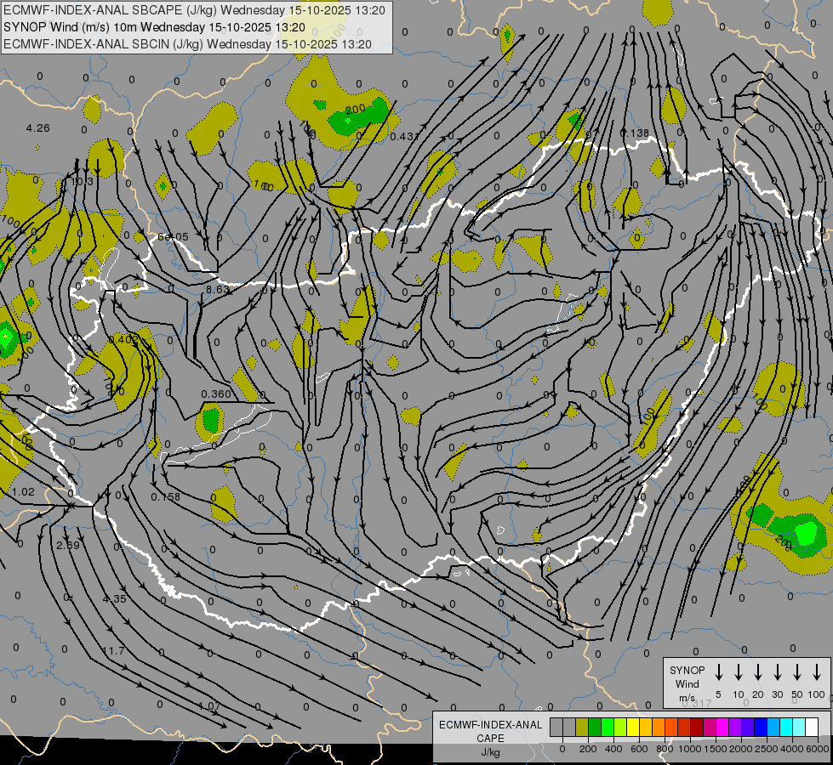833x765 pixels.
Task: Pick the white swatch in CAPE legend
Action: (813, 727)
